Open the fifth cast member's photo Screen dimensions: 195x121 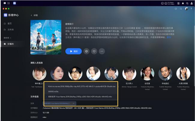[x=111, y=73]
